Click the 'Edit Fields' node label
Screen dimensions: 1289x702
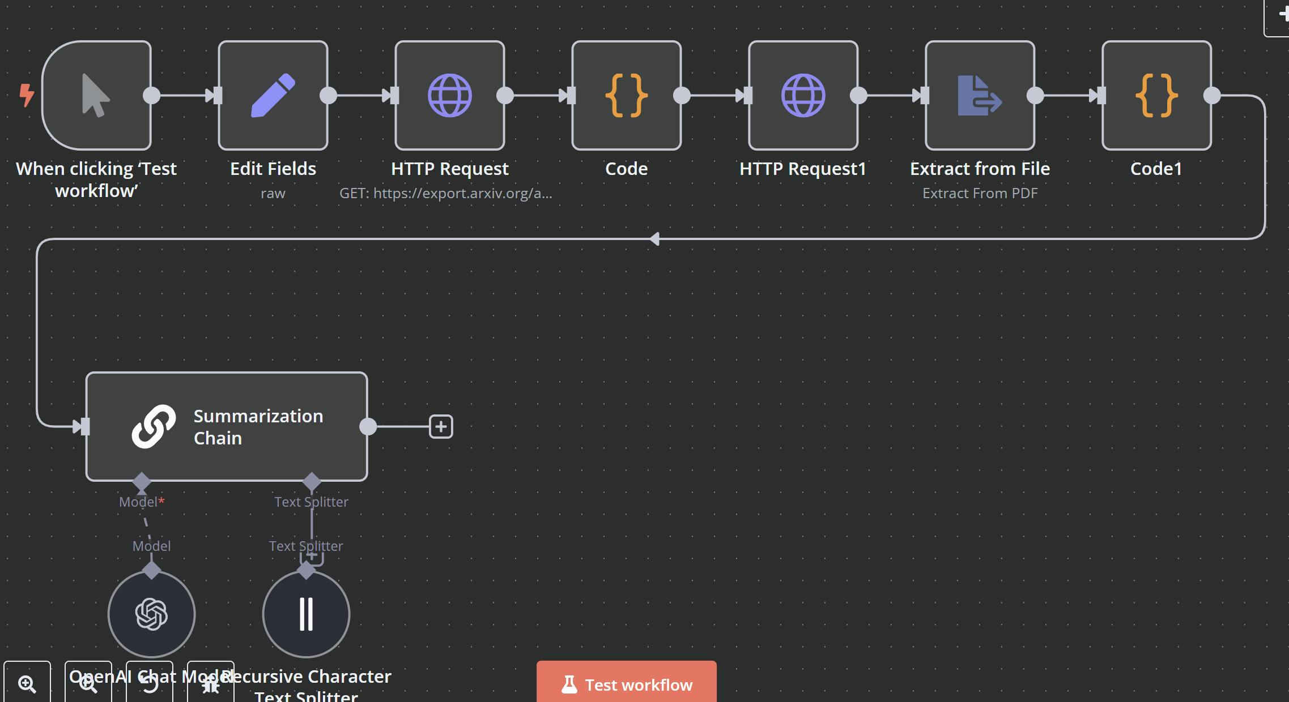click(x=273, y=169)
